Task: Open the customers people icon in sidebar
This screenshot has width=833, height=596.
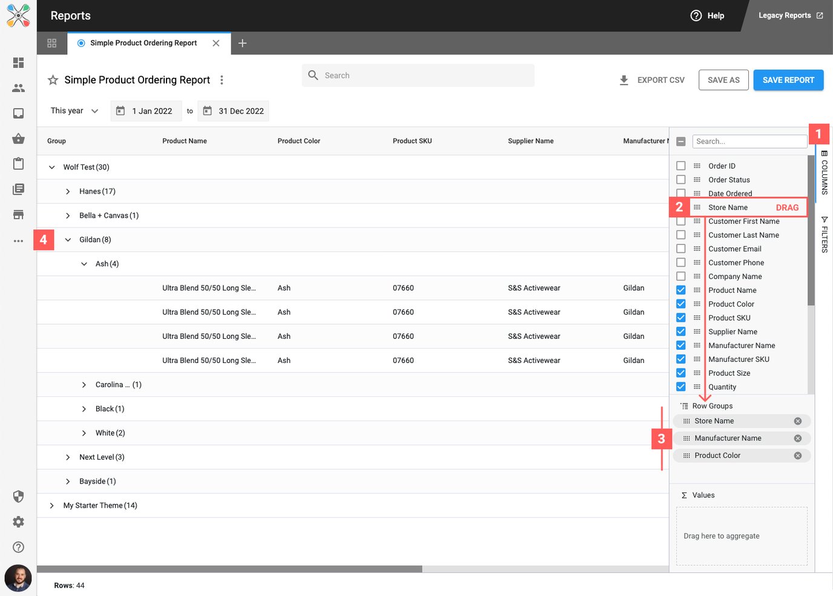Action: [18, 88]
